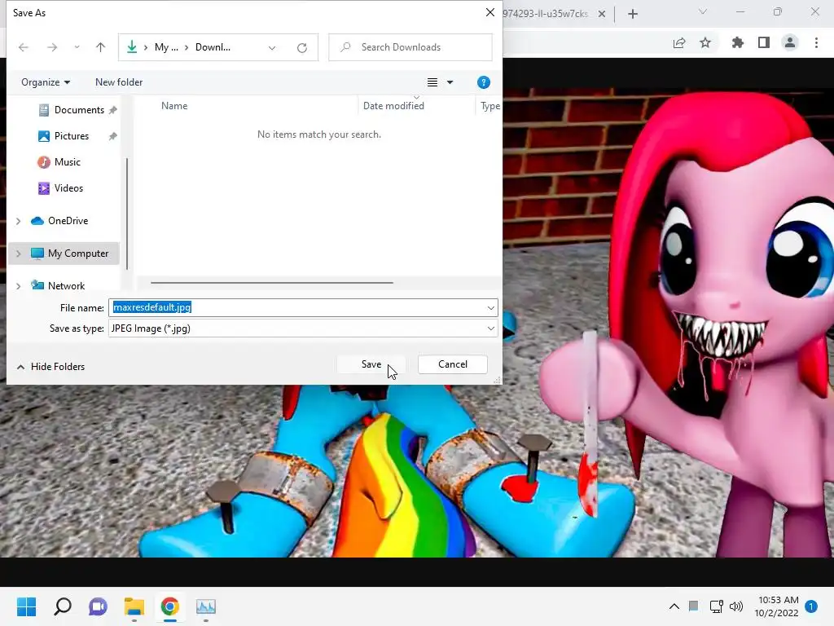Image resolution: width=834 pixels, height=626 pixels.
Task: Open the clock showing 10:53 AM
Action: click(x=776, y=606)
